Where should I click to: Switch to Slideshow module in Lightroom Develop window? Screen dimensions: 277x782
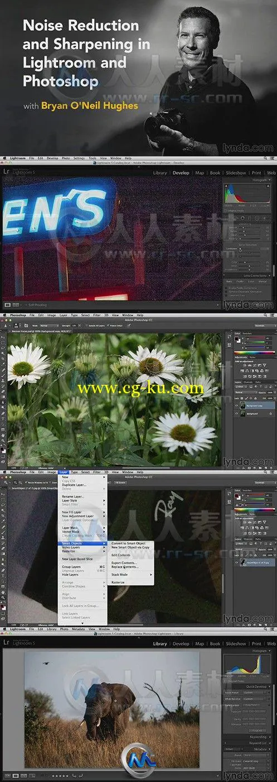[236, 173]
